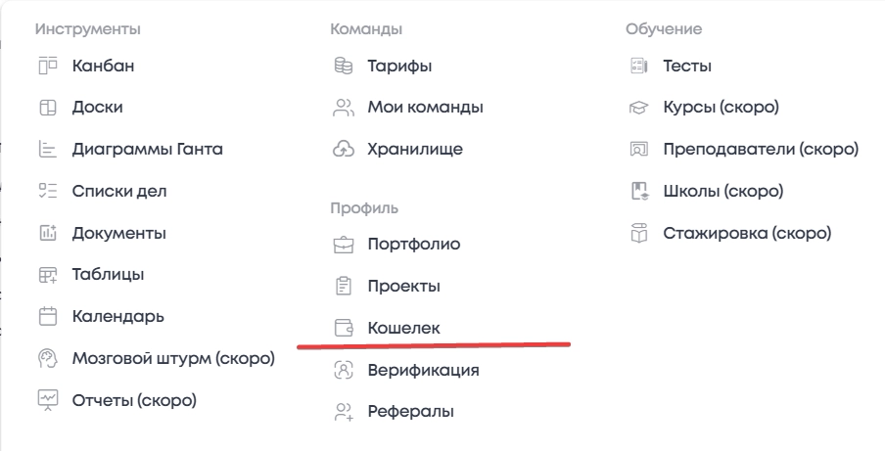The image size is (885, 451).
Task: Select Курсы (скоро) entry
Action: (721, 108)
